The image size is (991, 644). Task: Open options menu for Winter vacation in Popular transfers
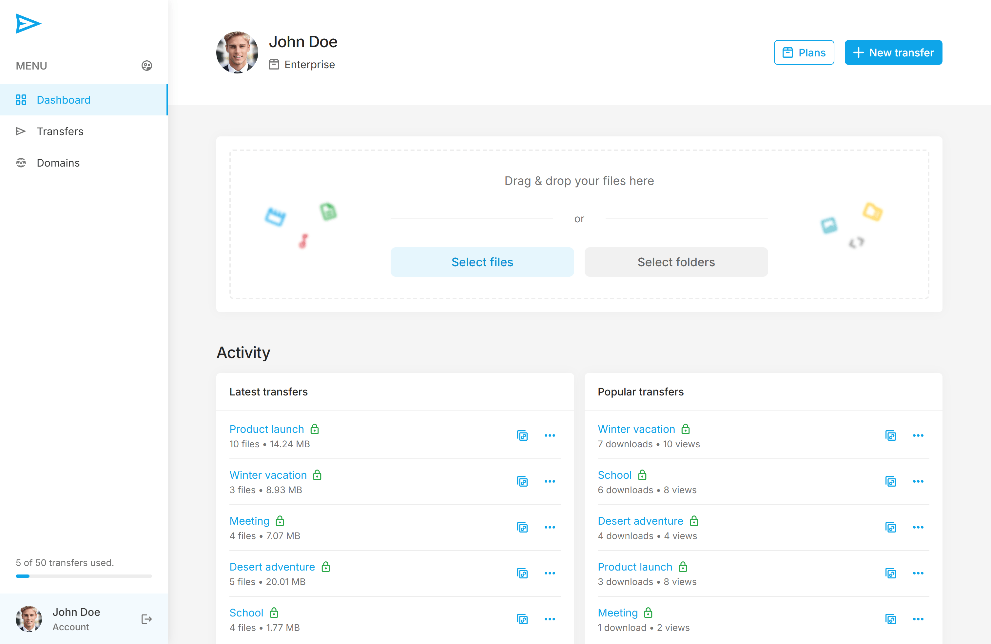pyautogui.click(x=919, y=436)
